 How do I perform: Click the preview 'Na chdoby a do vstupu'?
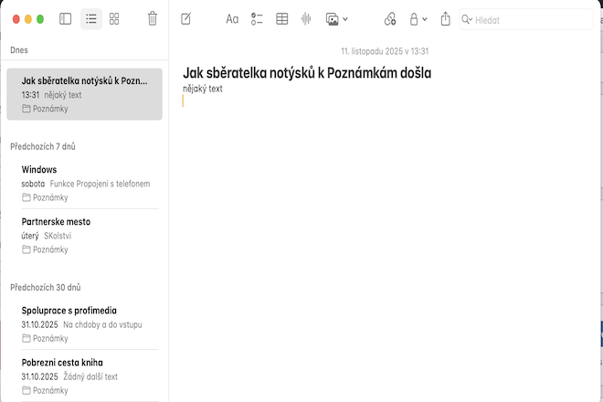(x=102, y=324)
